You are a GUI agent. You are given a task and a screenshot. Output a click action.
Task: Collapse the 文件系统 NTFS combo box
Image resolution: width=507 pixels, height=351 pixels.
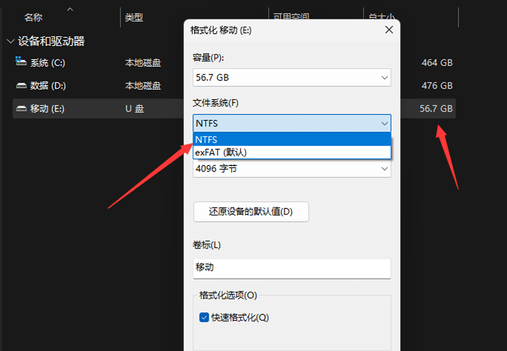coord(291,123)
